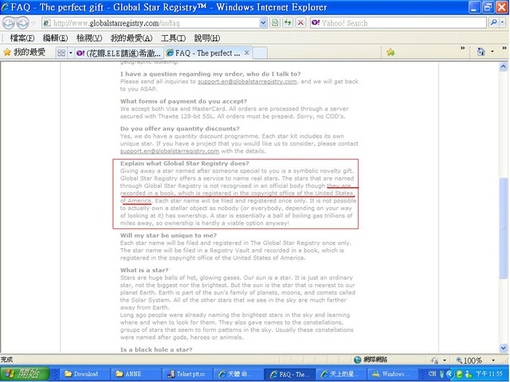Click the FAQ - The... taskbar button
Image resolution: width=510 pixels, height=382 pixels.
(288, 374)
